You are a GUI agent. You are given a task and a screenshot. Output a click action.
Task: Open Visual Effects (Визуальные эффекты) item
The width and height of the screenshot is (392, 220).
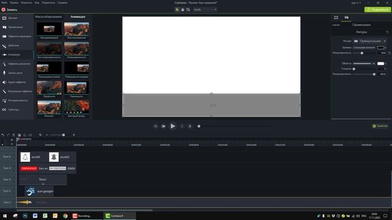coord(17,91)
